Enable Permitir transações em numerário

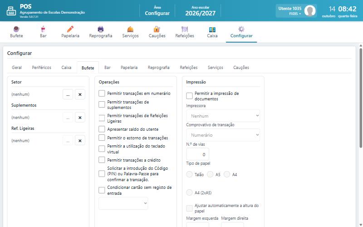(x=102, y=94)
